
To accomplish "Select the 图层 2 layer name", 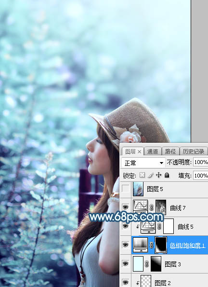I will pos(162,283).
